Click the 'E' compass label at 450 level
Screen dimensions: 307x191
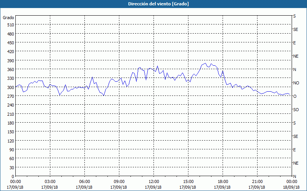(x=294, y=43)
